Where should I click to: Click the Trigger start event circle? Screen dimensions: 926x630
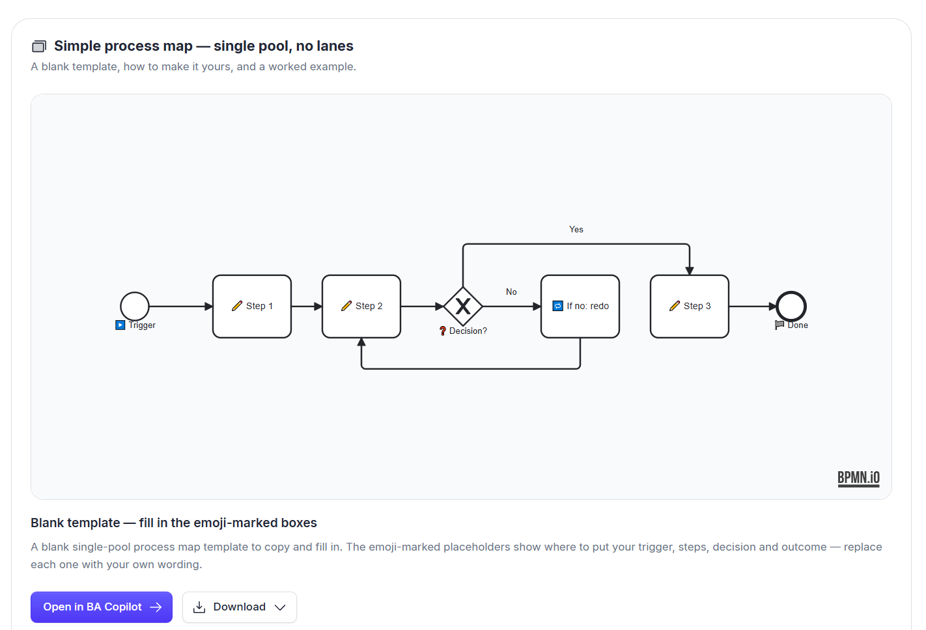click(x=135, y=306)
